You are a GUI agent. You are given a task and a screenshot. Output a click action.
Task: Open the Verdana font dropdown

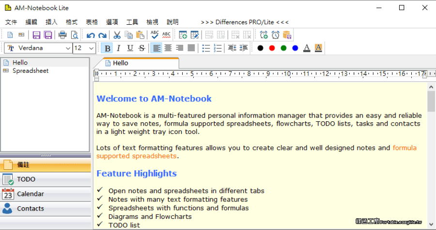68,49
